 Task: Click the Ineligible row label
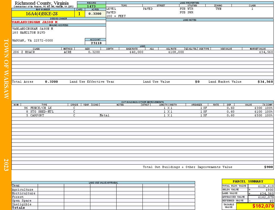tap(22, 204)
